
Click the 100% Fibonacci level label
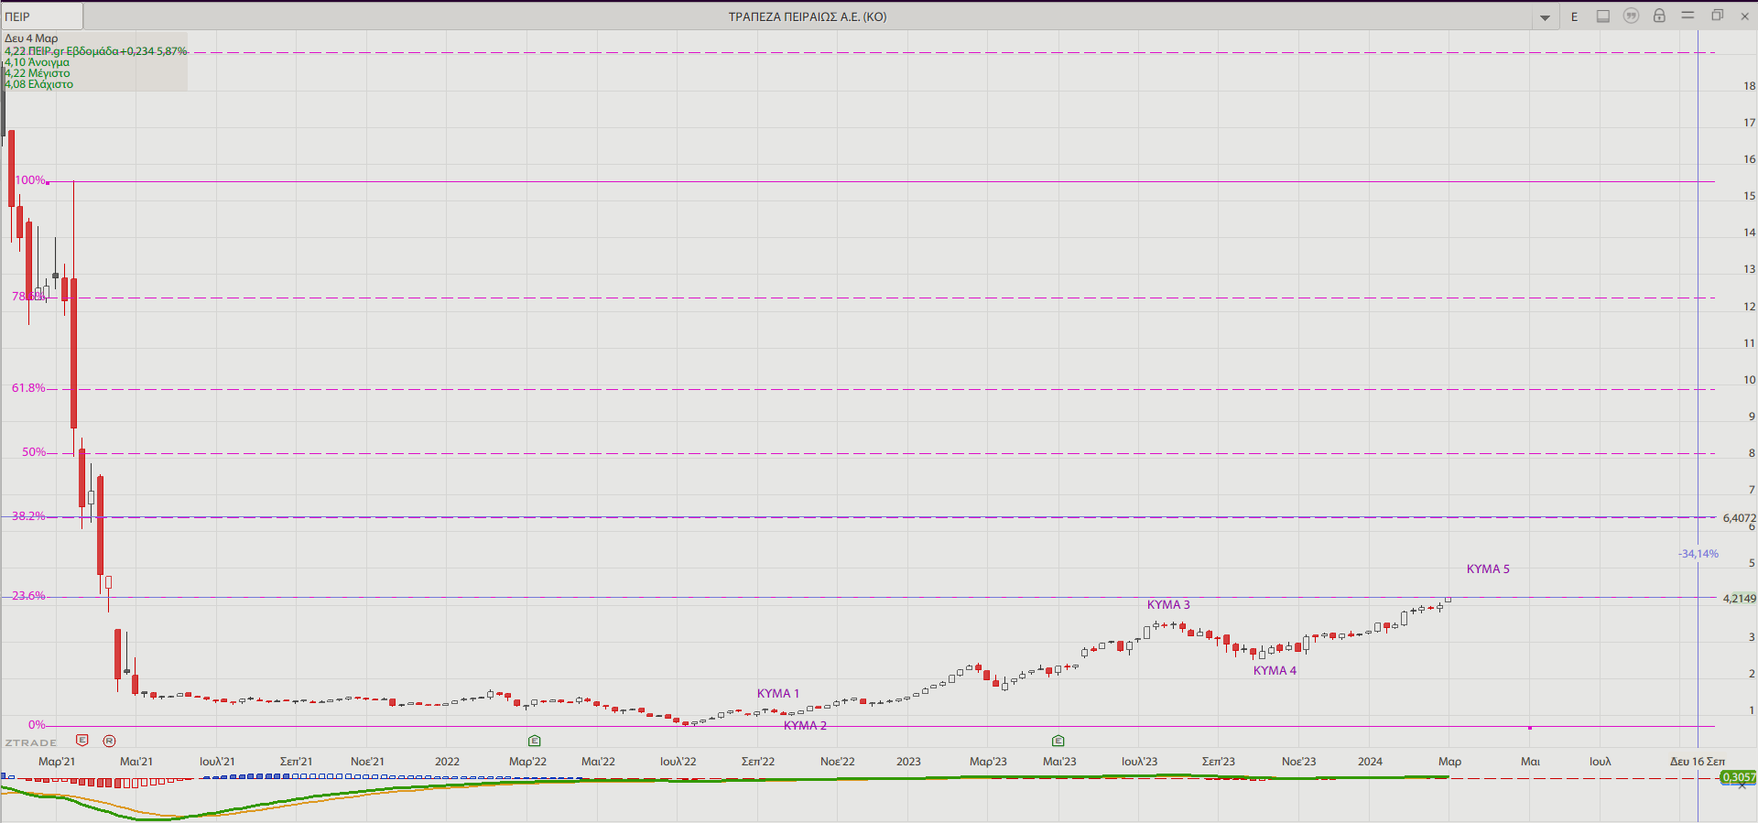[x=30, y=180]
